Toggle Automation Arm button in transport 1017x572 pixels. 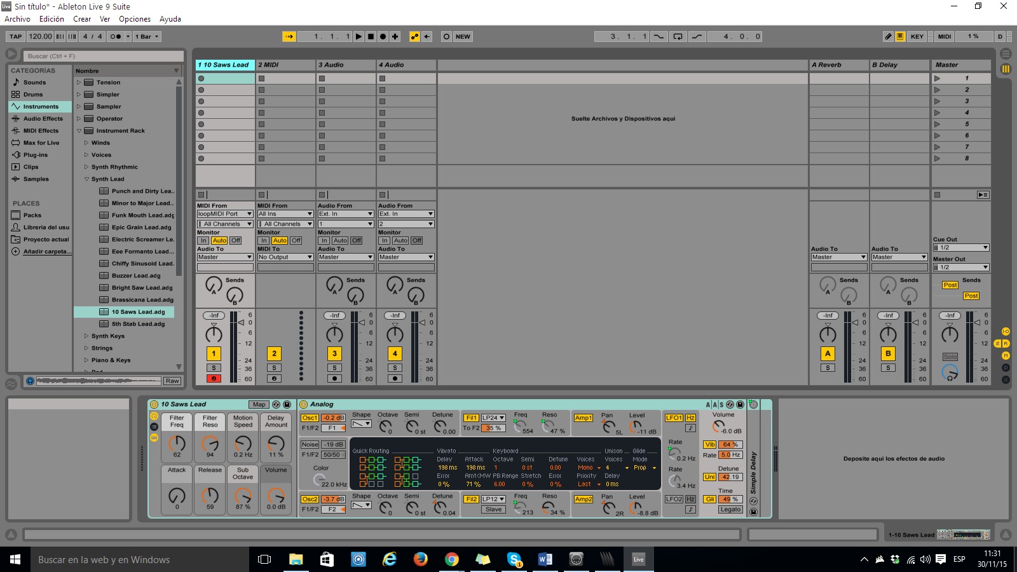pyautogui.click(x=415, y=37)
